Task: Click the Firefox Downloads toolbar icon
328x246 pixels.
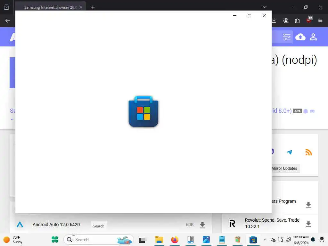Action: coord(274,20)
